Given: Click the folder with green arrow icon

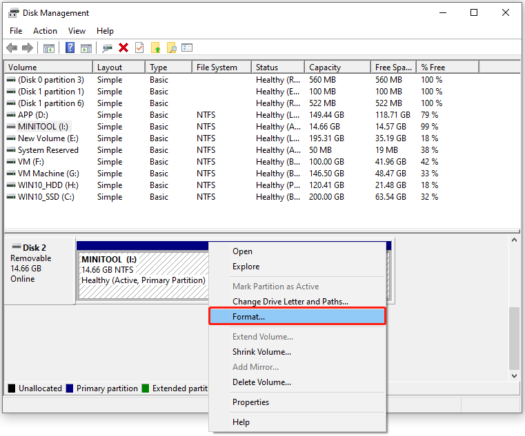Looking at the screenshot, I should click(x=156, y=48).
